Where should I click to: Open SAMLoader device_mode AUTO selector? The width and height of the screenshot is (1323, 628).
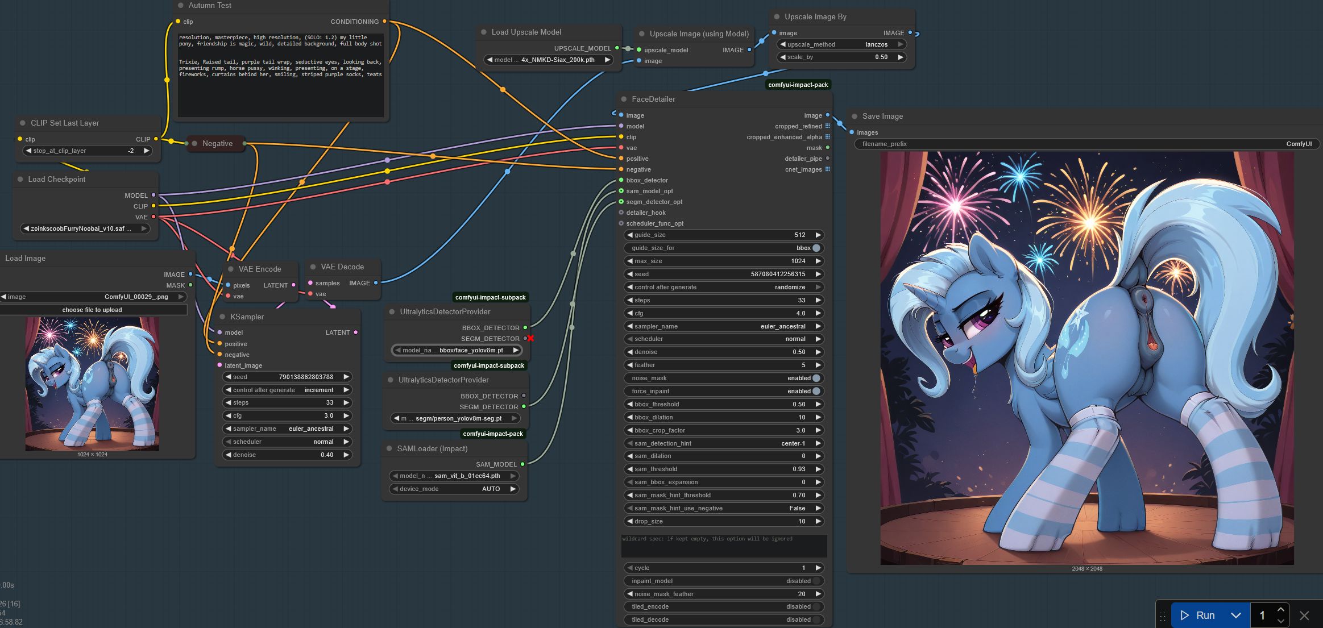coord(454,489)
